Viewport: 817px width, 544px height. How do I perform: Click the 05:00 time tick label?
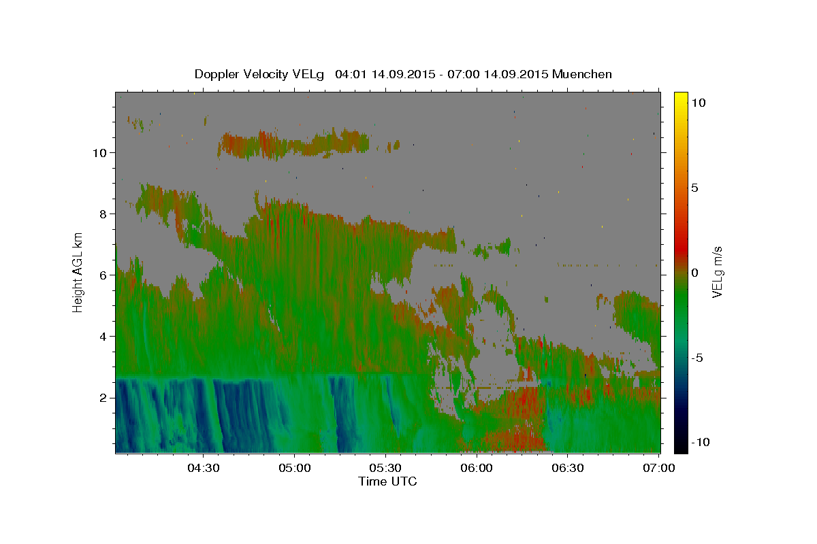click(x=294, y=468)
